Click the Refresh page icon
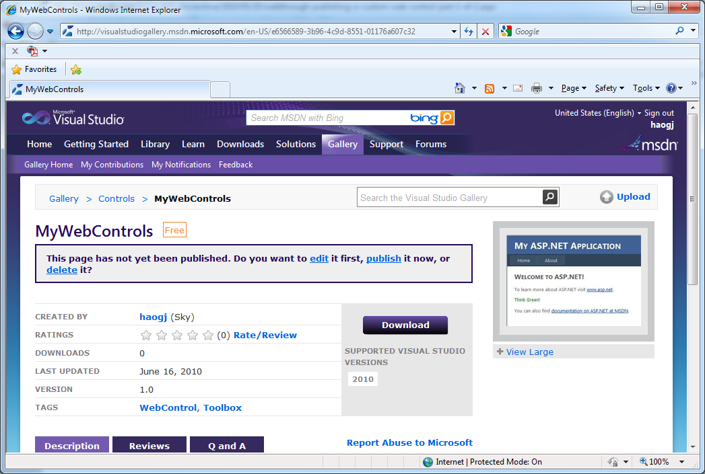This screenshot has height=474, width=705. [469, 32]
